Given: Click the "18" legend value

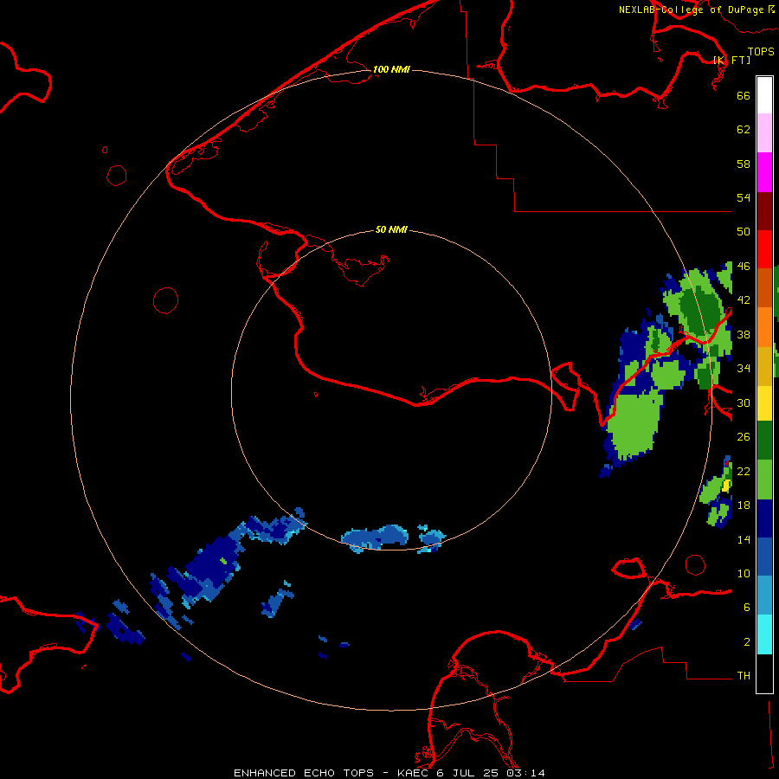Looking at the screenshot, I should (x=744, y=505).
